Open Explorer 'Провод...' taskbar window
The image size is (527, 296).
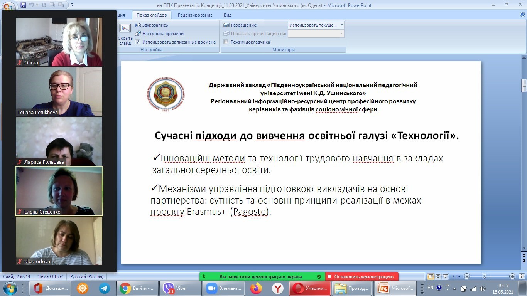point(353,288)
